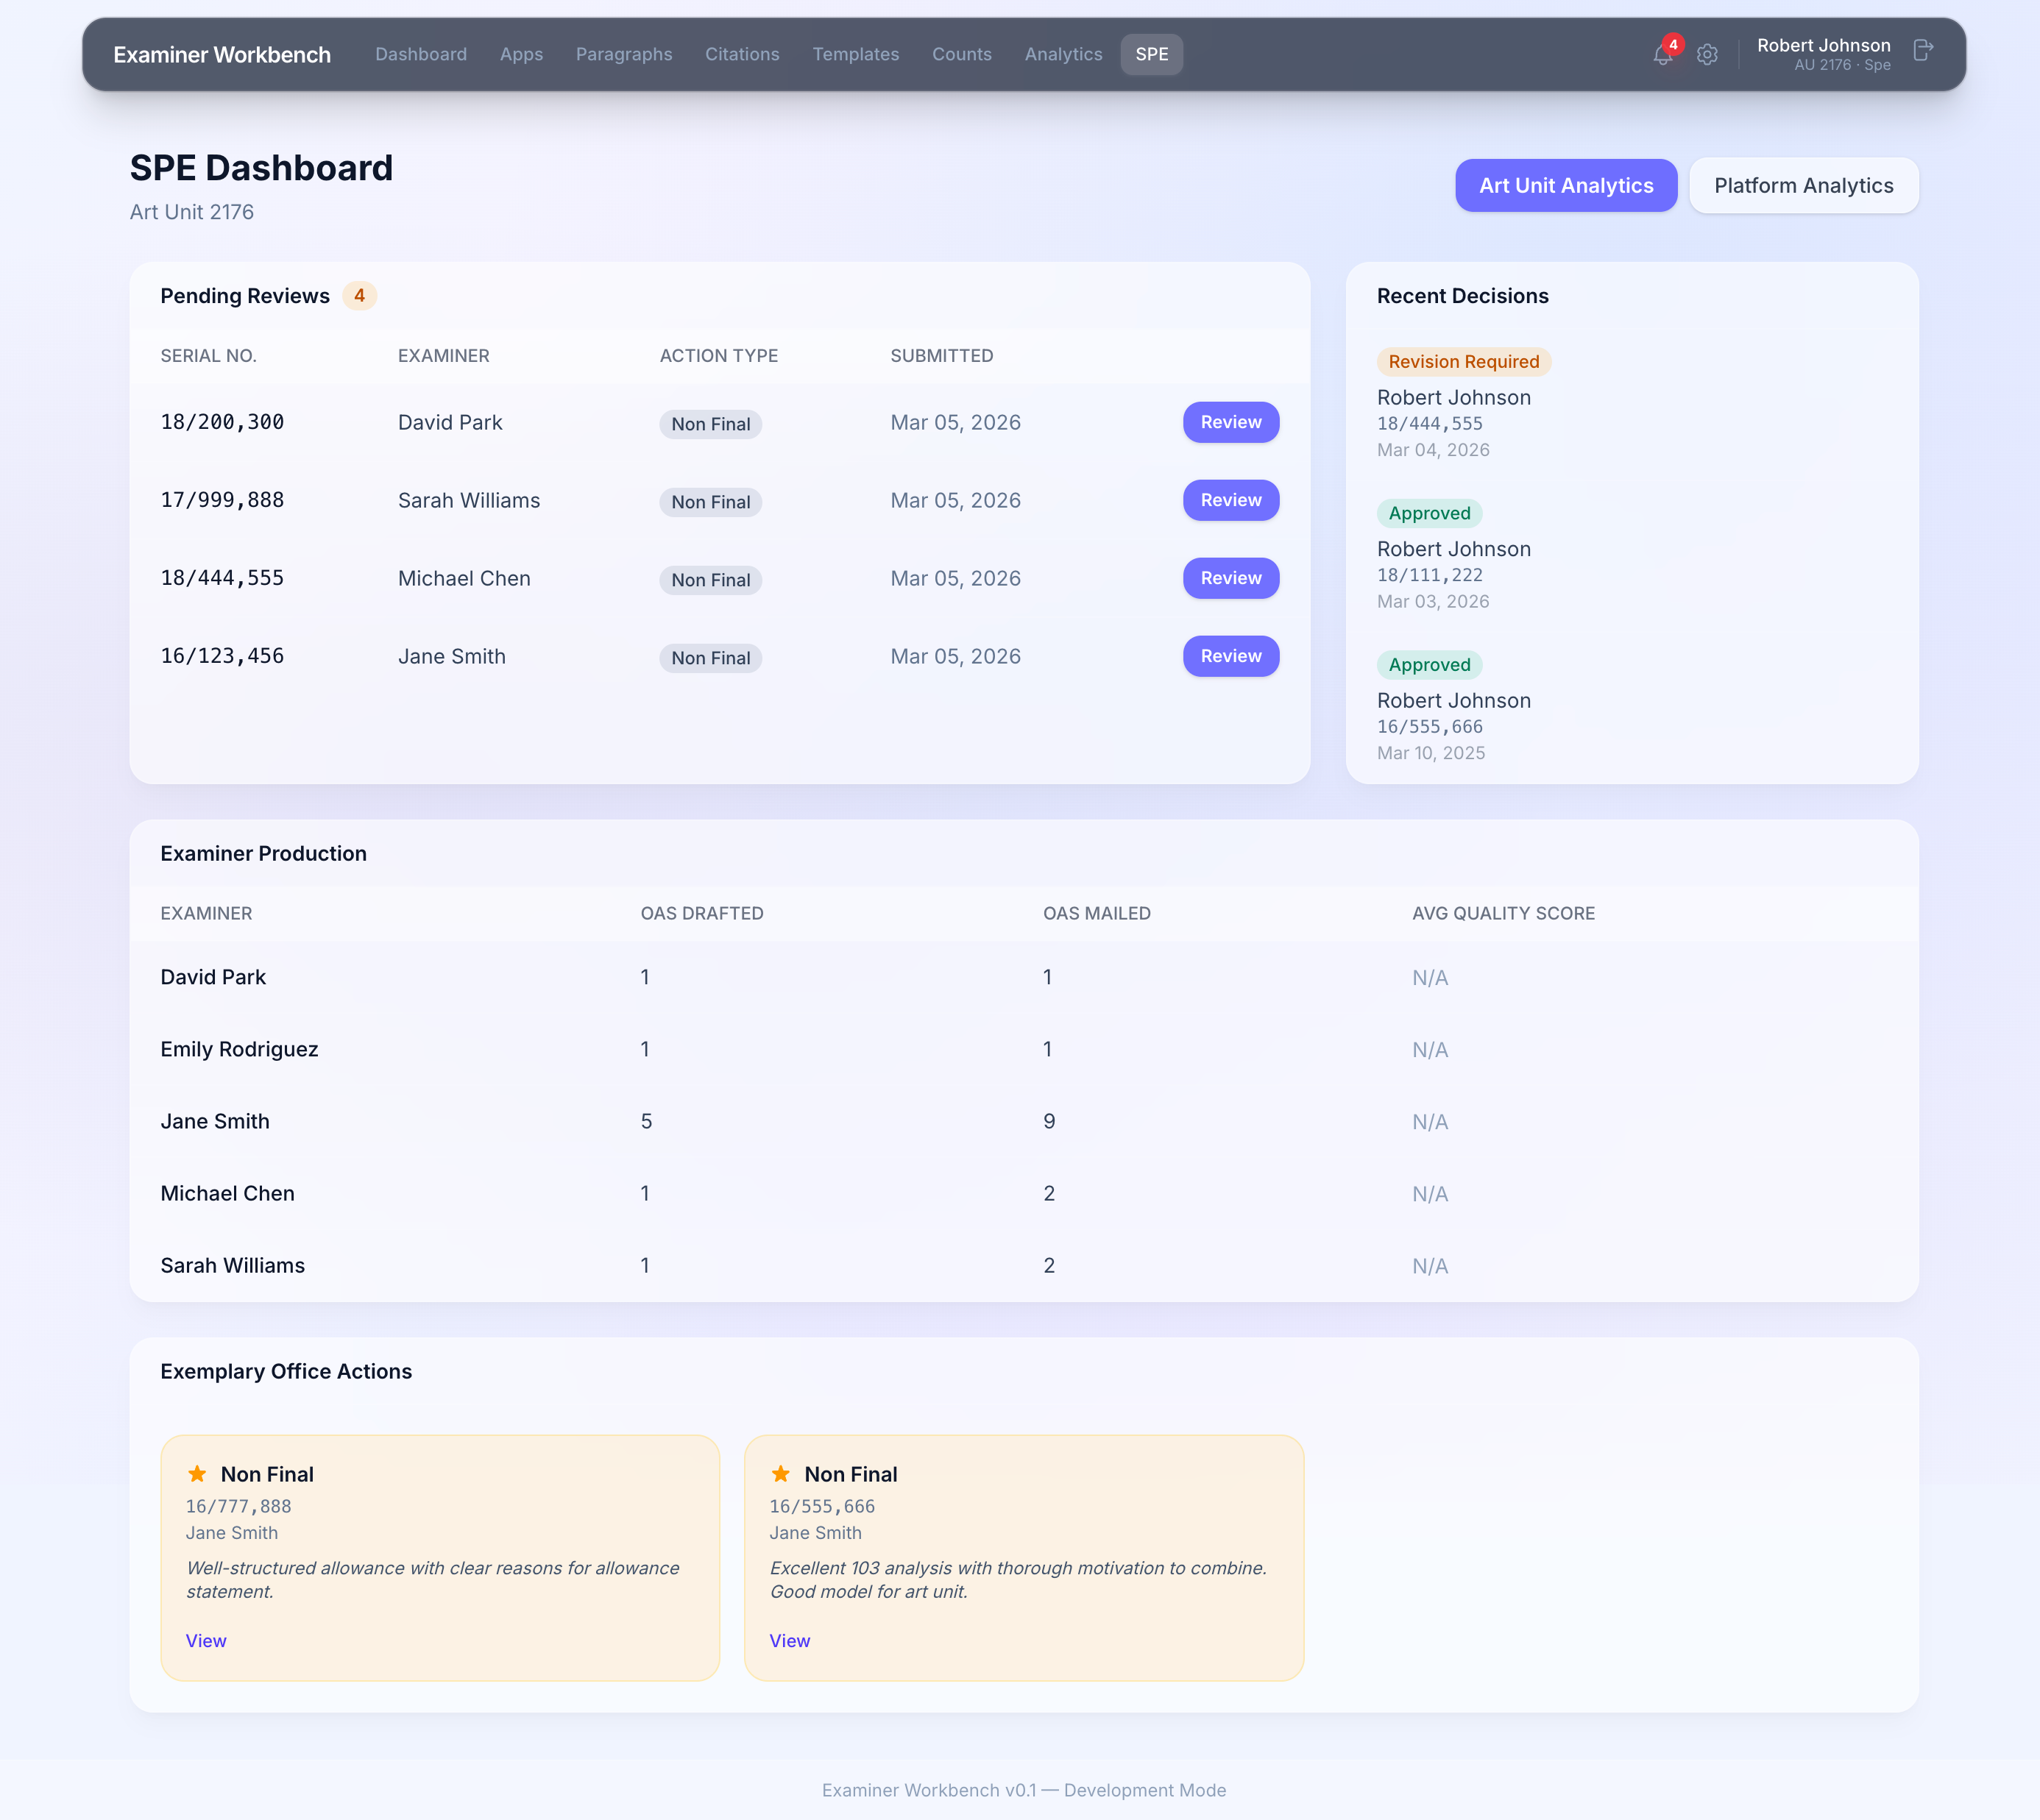Click the star icon on the 16/555,666 card

782,1474
